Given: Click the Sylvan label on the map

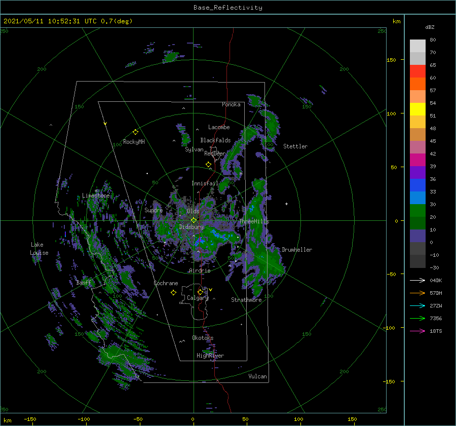Looking at the screenshot, I should click(194, 149).
